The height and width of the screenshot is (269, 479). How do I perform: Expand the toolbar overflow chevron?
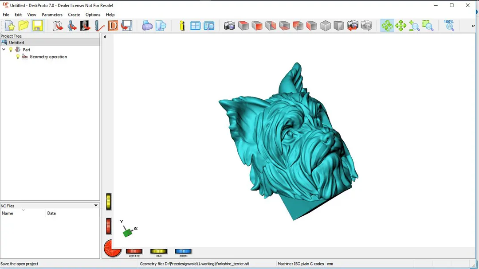473,26
